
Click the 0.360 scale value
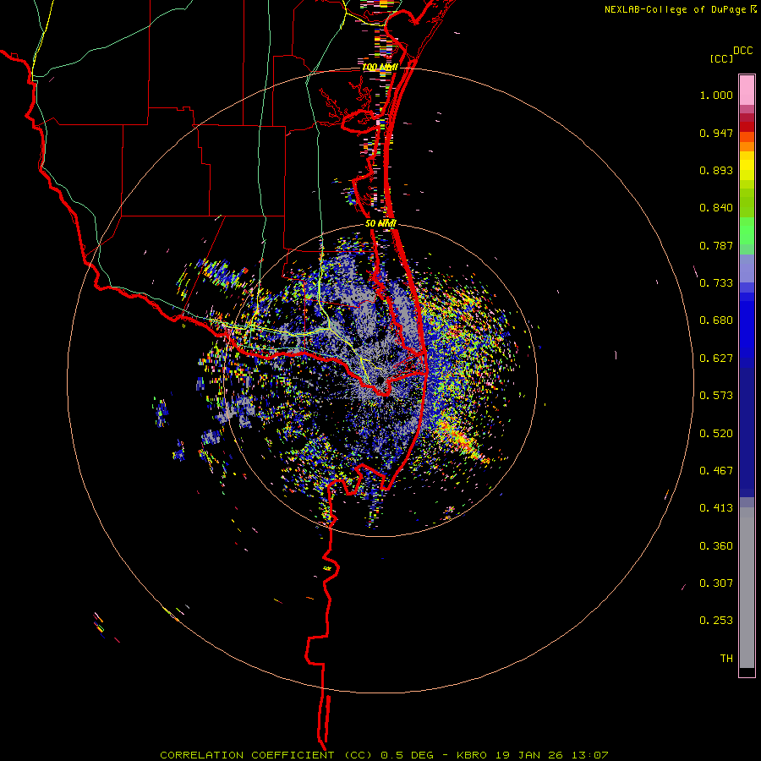point(716,546)
